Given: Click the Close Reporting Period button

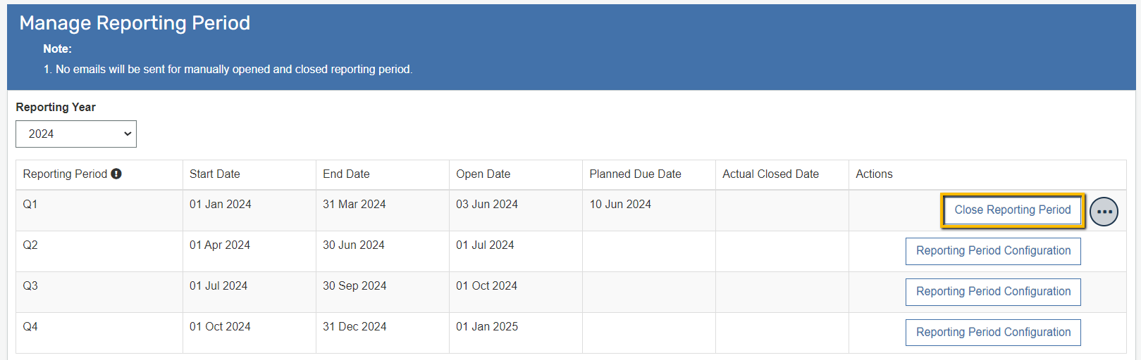Looking at the screenshot, I should [1012, 210].
